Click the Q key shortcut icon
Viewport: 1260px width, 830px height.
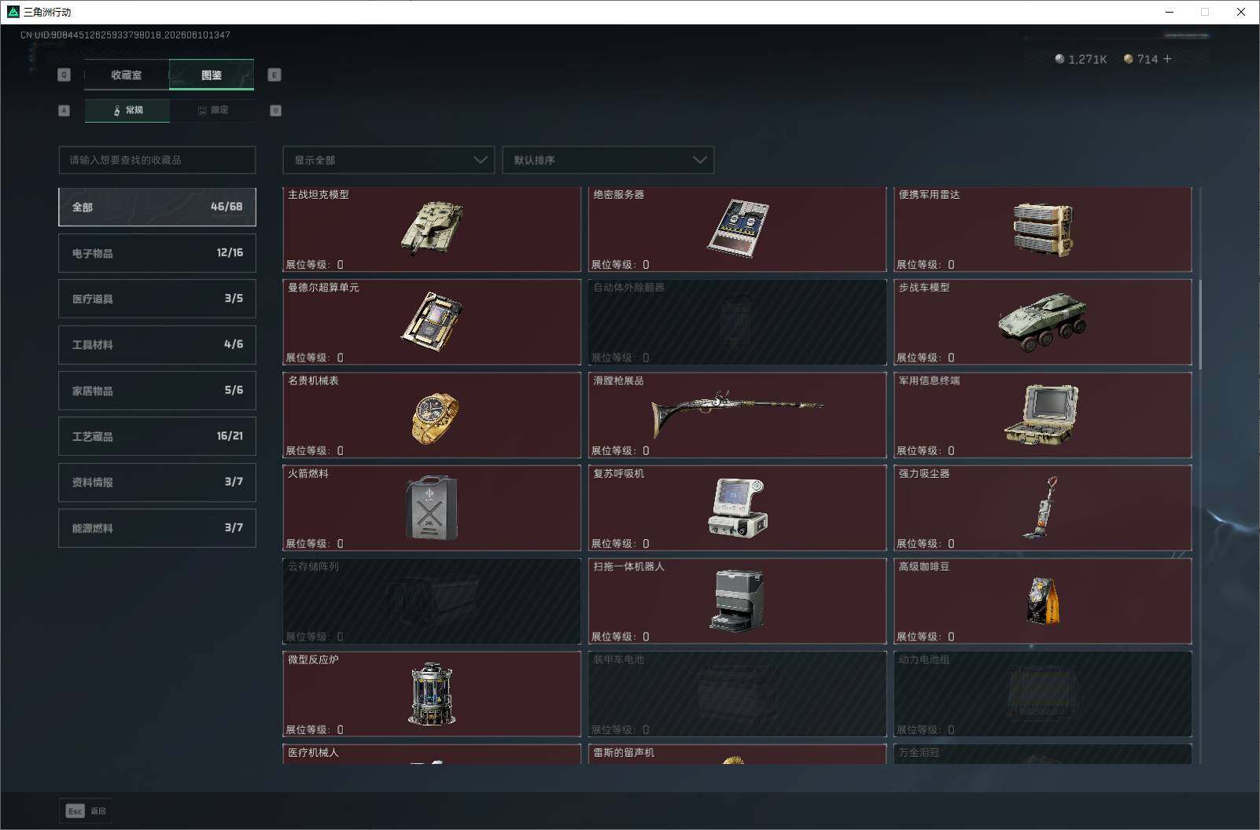(64, 75)
